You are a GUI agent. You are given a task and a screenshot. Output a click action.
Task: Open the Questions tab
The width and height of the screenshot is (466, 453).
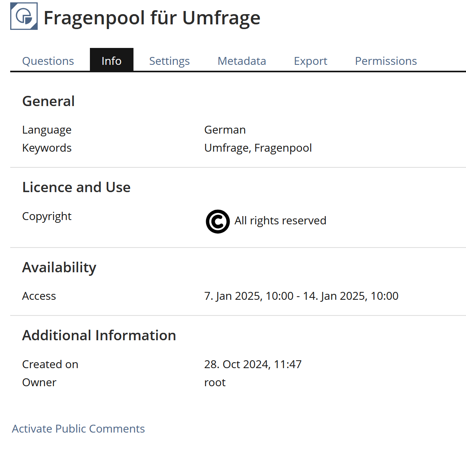click(48, 61)
